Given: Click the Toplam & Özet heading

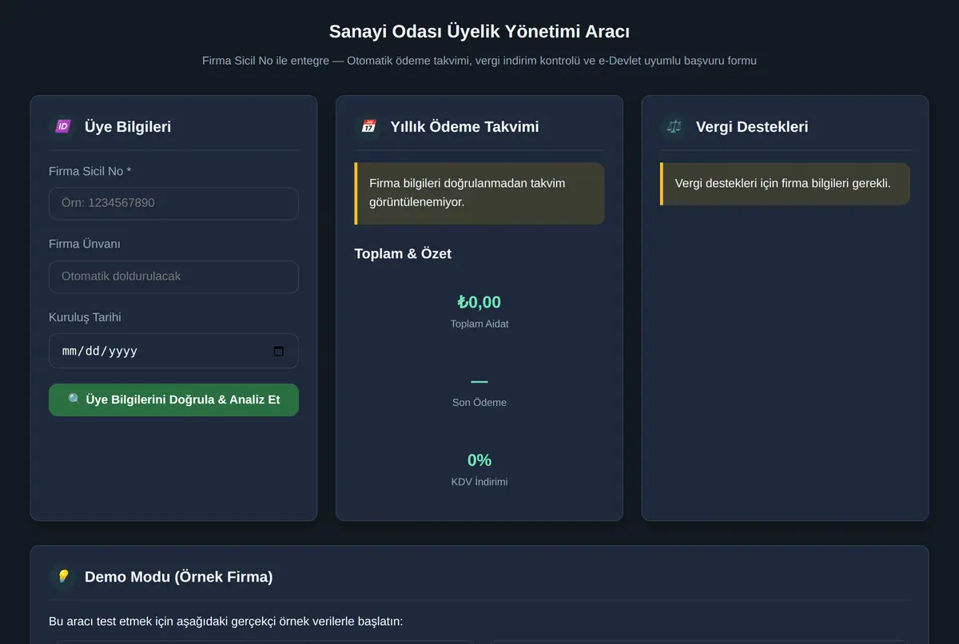Looking at the screenshot, I should [x=403, y=253].
